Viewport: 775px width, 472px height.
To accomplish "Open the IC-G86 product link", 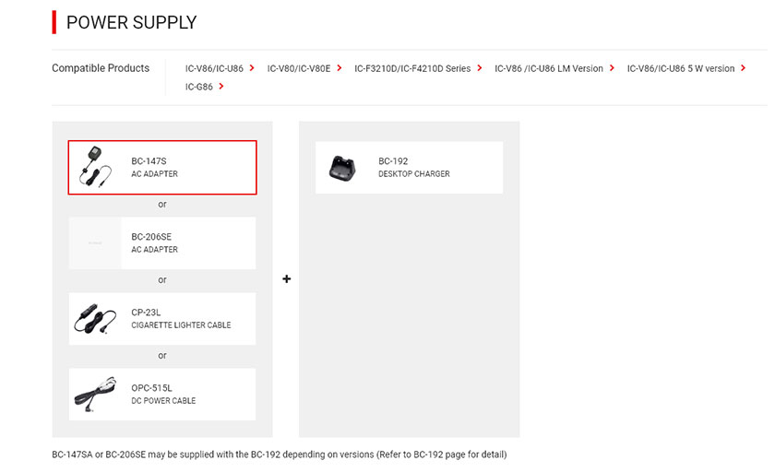I will pyautogui.click(x=198, y=87).
